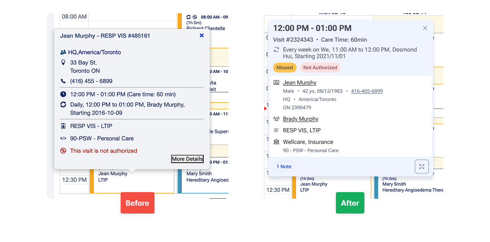This screenshot has width=490, height=242.
Task: Click the ID badge icon beside RESP VIS - LTIP
Action: pos(63,126)
